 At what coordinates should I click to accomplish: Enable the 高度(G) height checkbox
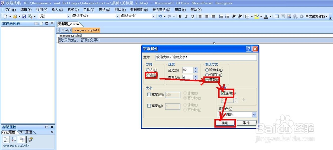[149, 106]
